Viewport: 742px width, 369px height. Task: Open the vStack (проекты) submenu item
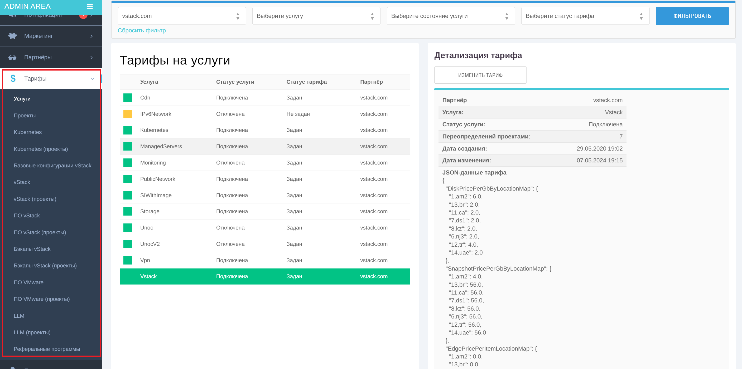35,199
